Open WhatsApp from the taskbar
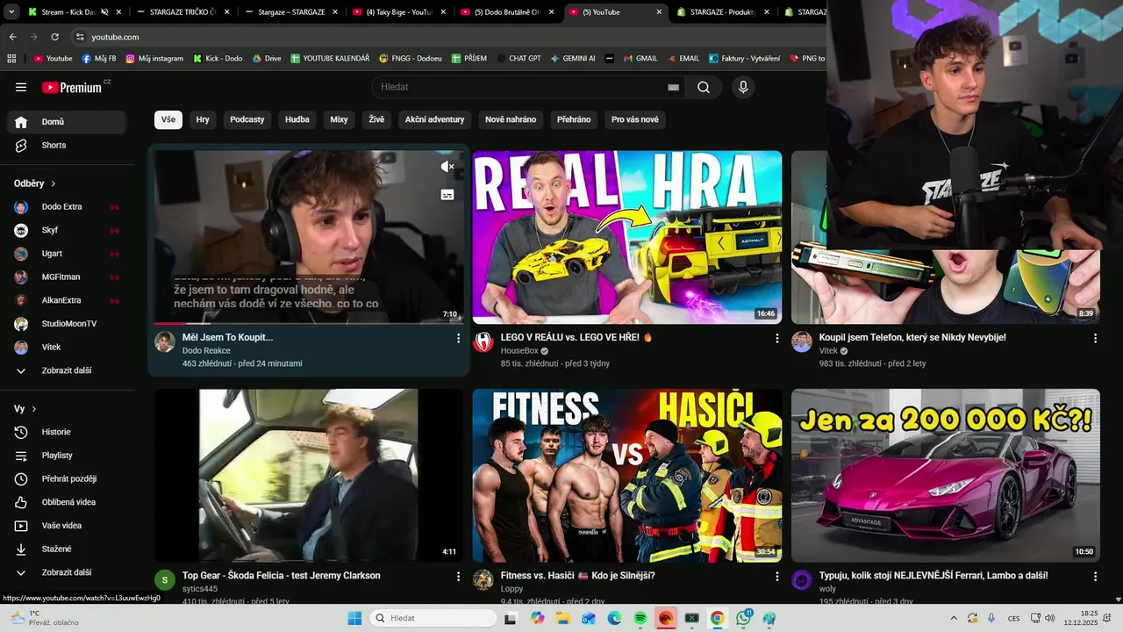The height and width of the screenshot is (632, 1123). [x=744, y=618]
